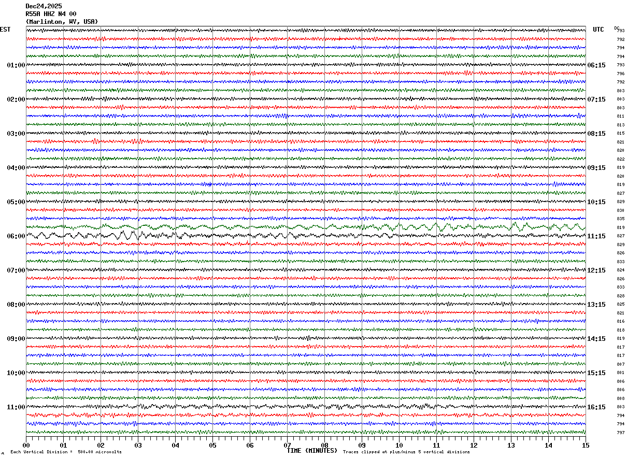
Task: Click DC offset value 808
Action: point(620,398)
